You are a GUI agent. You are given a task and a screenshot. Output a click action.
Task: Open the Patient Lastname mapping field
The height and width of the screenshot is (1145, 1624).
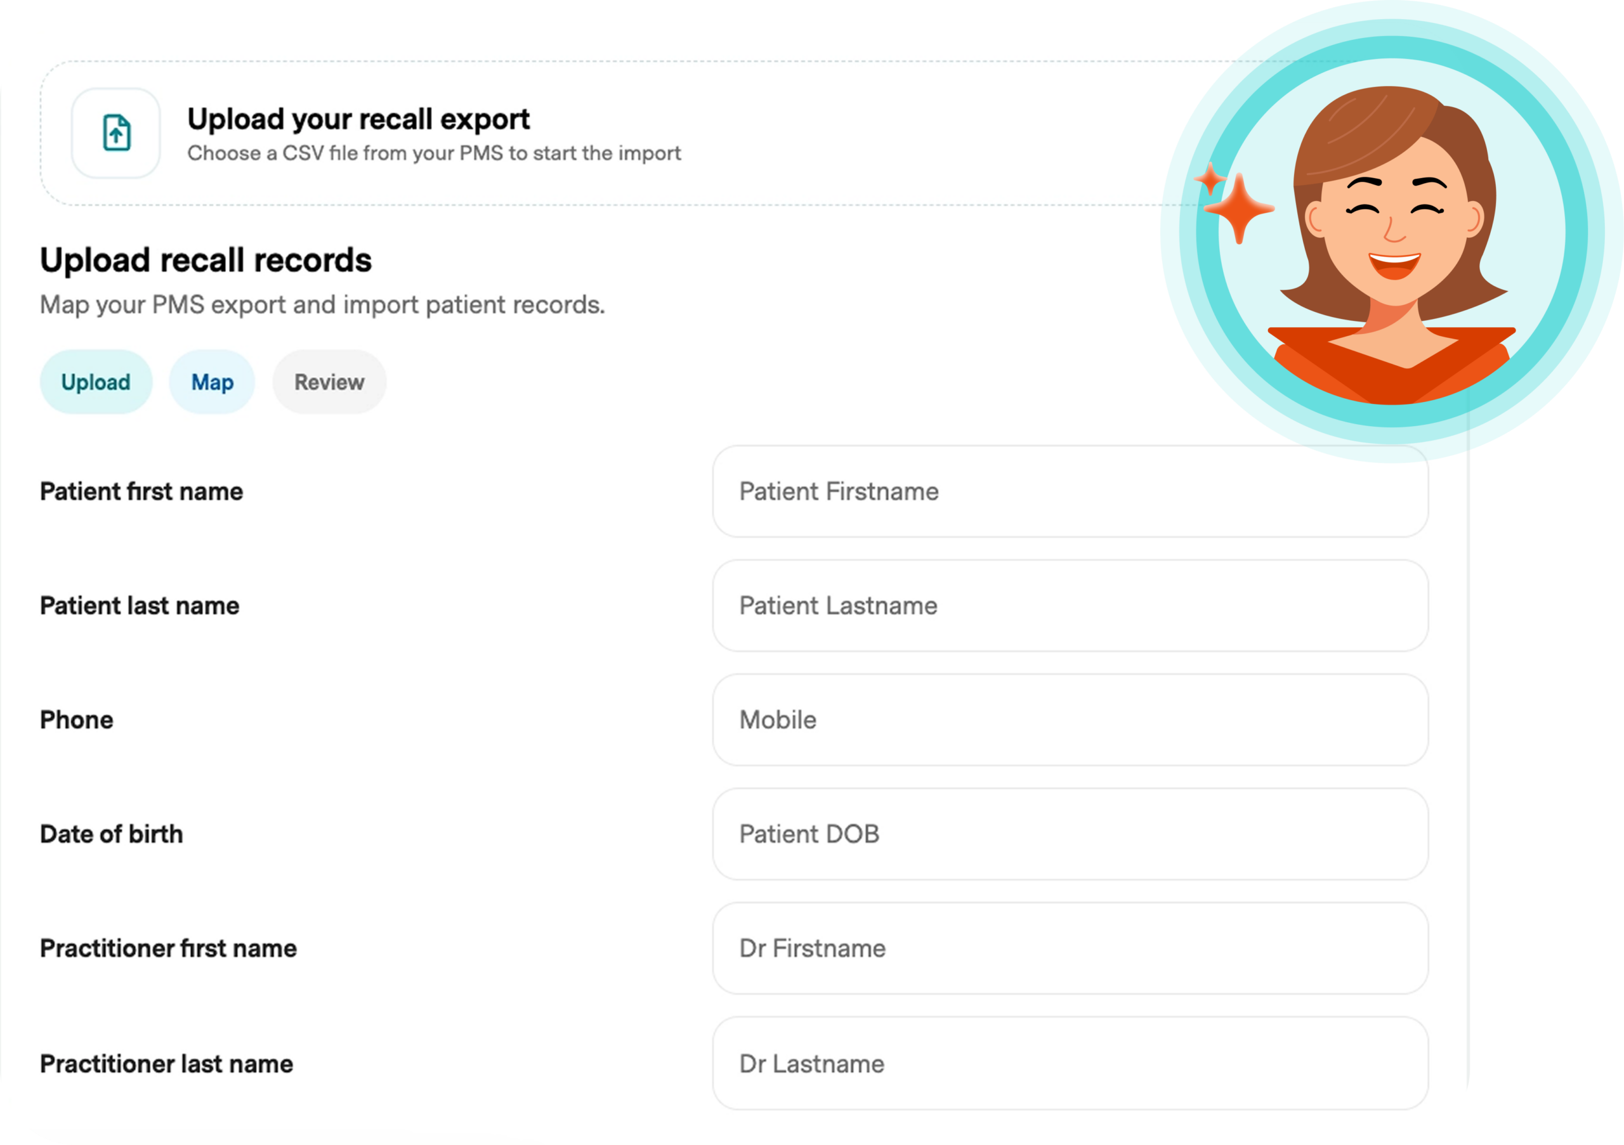1070,605
